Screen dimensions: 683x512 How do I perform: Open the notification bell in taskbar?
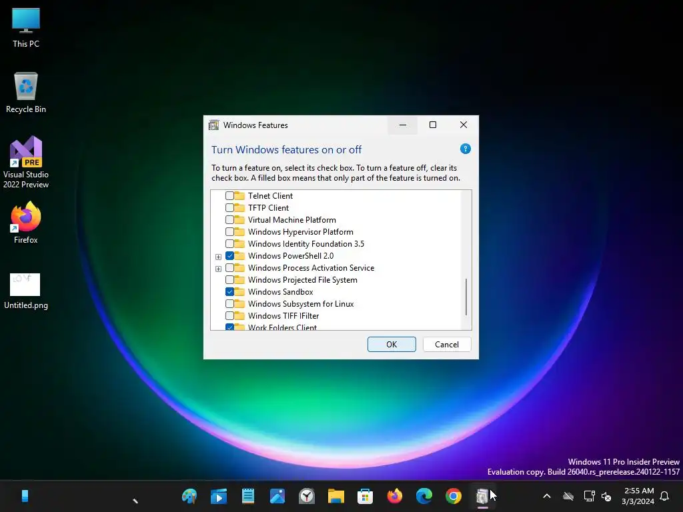click(664, 496)
